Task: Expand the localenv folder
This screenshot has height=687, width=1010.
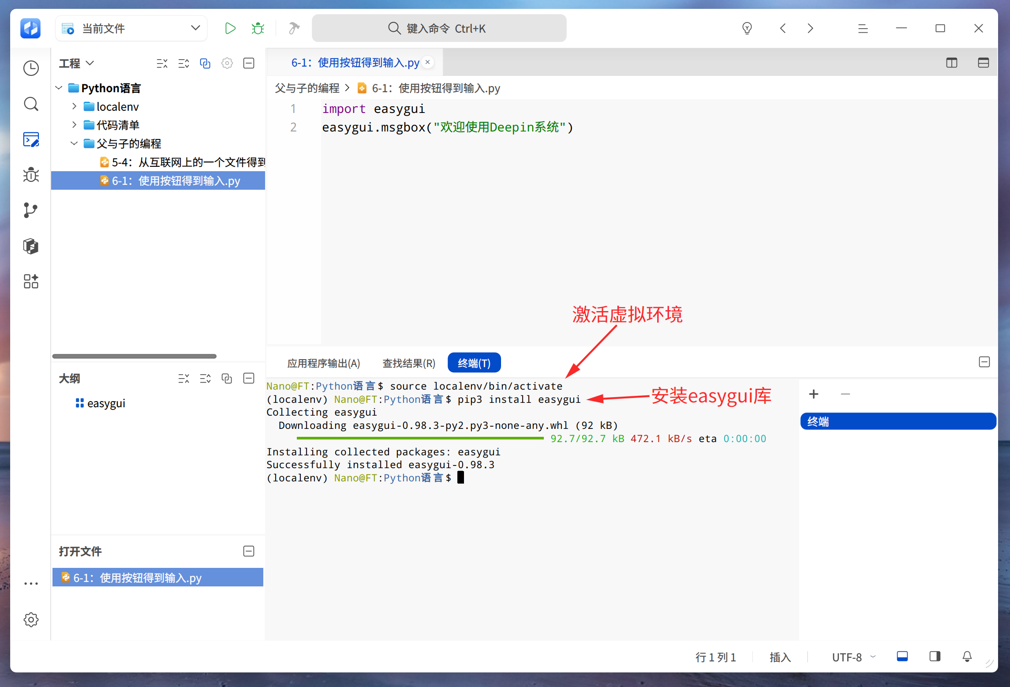Action: (x=74, y=106)
